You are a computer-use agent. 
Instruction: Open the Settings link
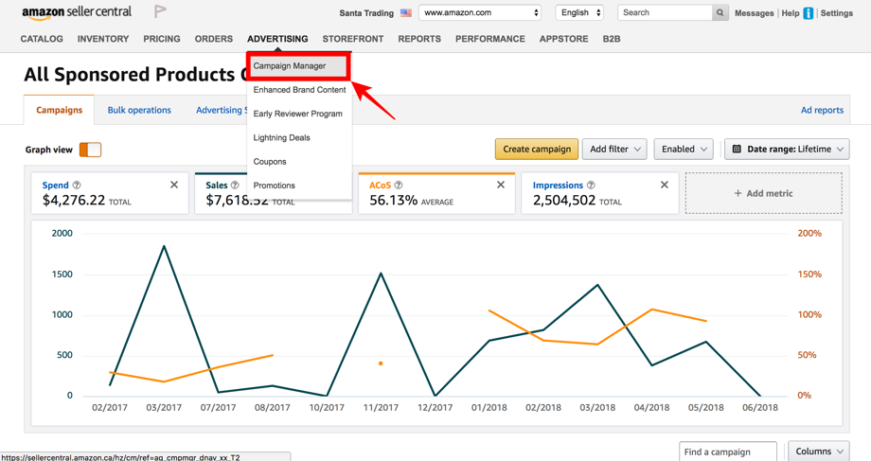pyautogui.click(x=837, y=13)
